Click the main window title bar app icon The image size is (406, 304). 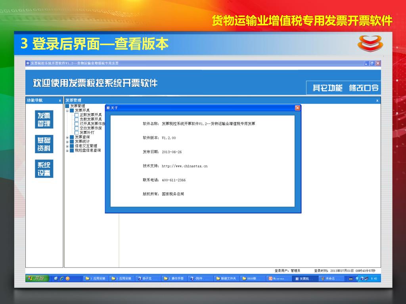[28, 63]
